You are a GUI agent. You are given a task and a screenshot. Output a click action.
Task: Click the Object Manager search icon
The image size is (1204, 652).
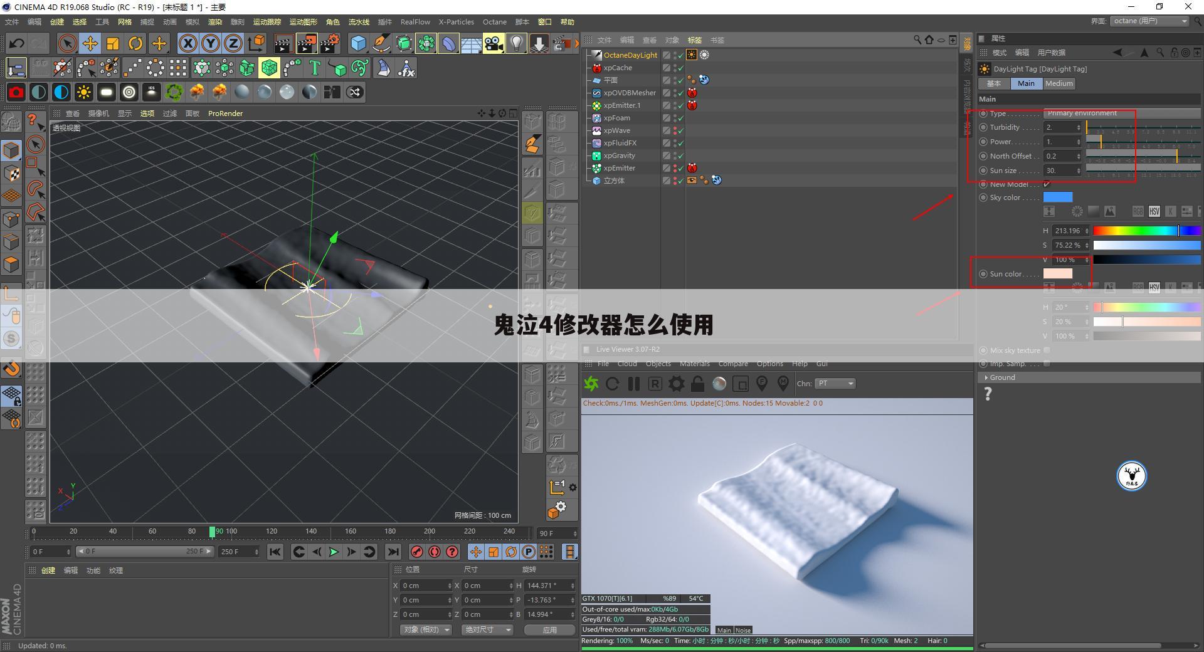[x=917, y=39]
